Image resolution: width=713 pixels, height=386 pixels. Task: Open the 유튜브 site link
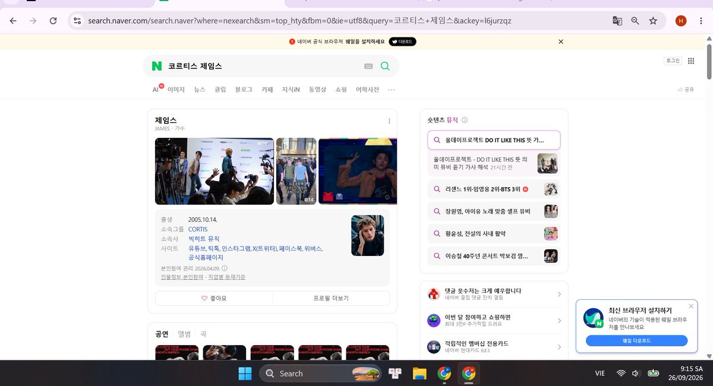[196, 248]
